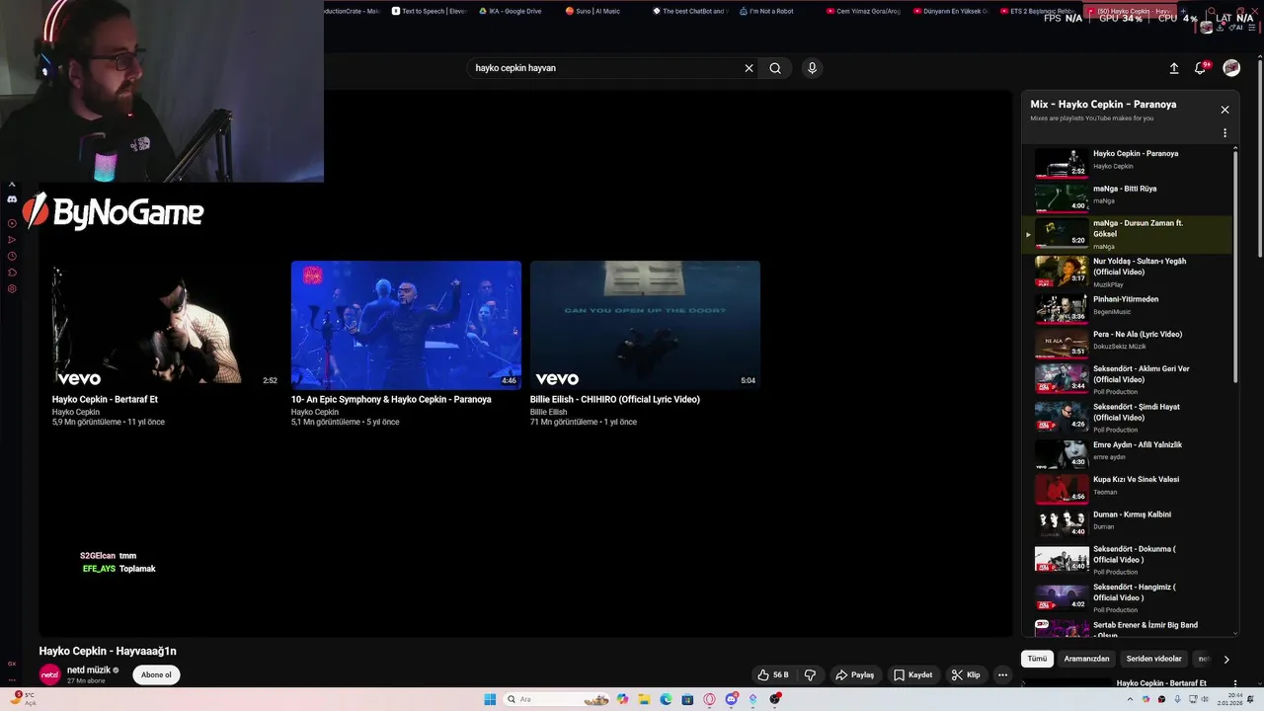
Task: Close the Mix playlist panel
Action: (1224, 110)
